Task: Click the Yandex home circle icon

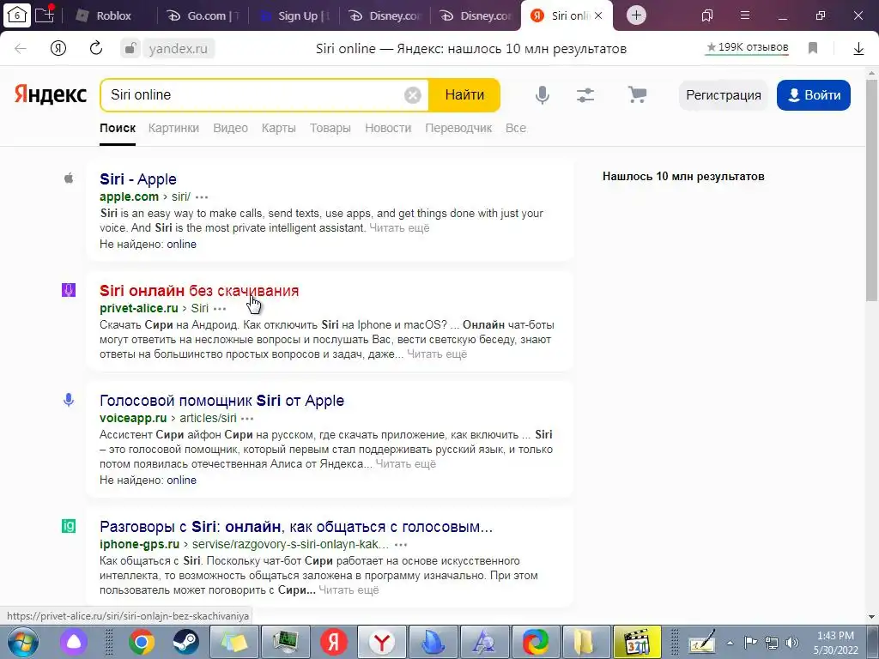Action: tap(58, 49)
